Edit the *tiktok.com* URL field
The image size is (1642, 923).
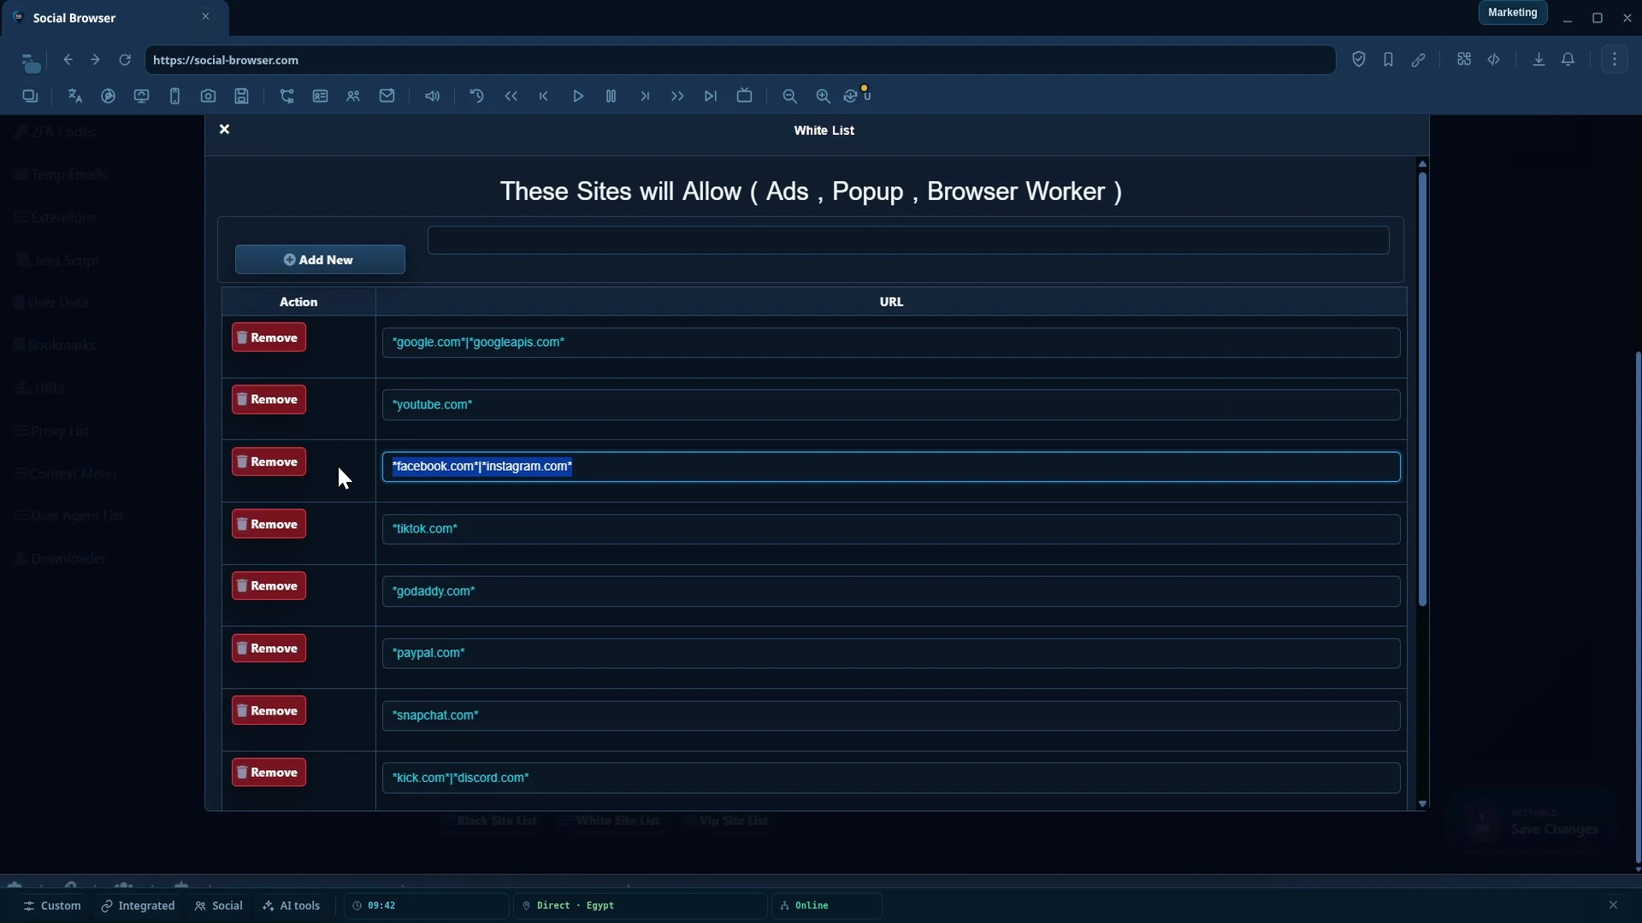pyautogui.click(x=891, y=529)
